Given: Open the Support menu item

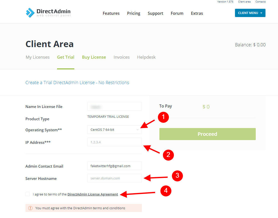Looking at the screenshot, I should [155, 13].
